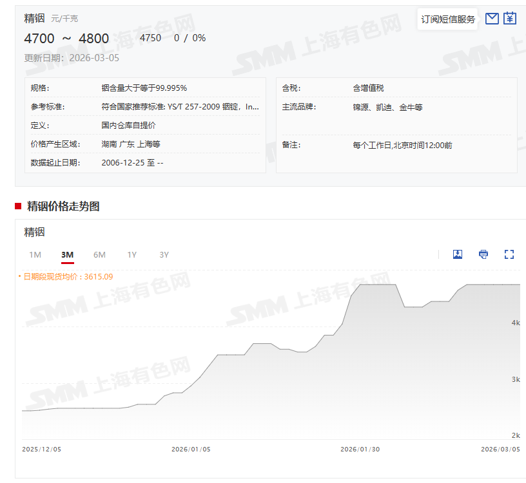Open the yuan price calendar icon
Viewport: 526px width, 483px height.
pyautogui.click(x=510, y=19)
